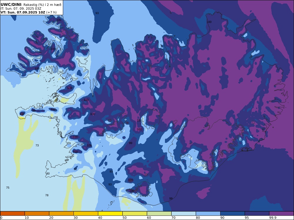The image size is (294, 220).
Task: Click the '90' legend tick label
Action: pyautogui.click(x=222, y=218)
